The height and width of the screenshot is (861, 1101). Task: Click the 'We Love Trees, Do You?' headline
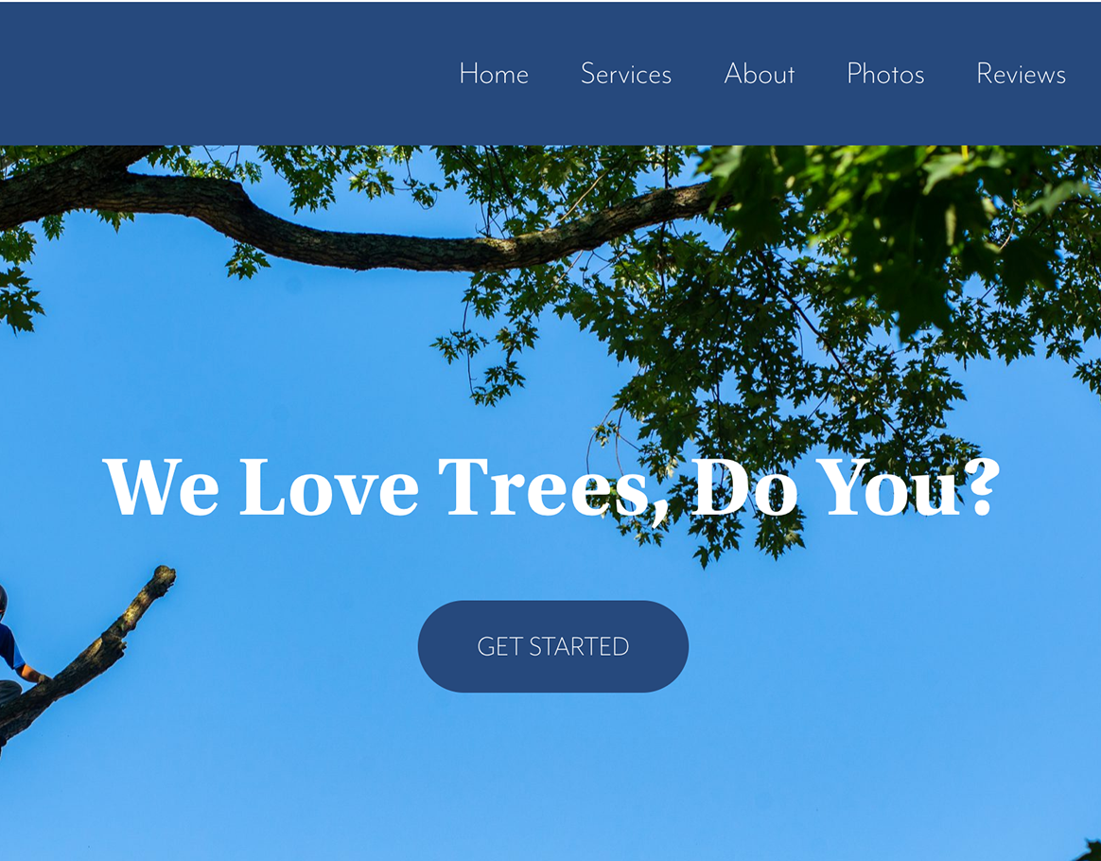[x=551, y=486]
